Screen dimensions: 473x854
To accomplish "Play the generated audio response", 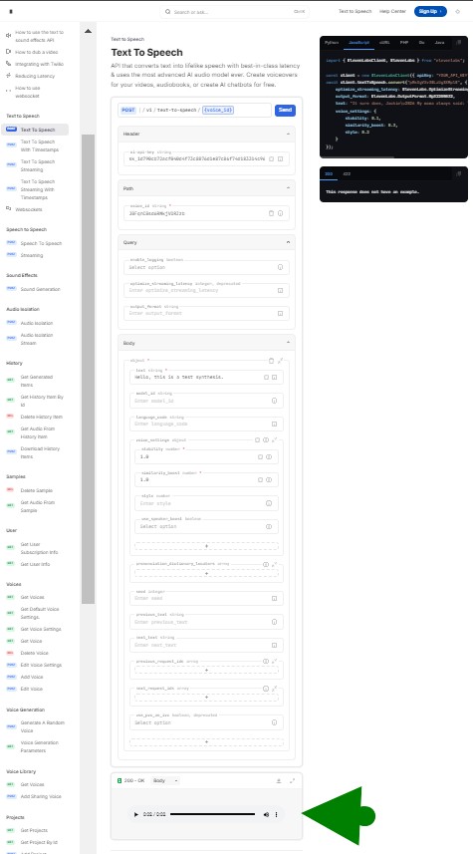I will click(x=136, y=814).
